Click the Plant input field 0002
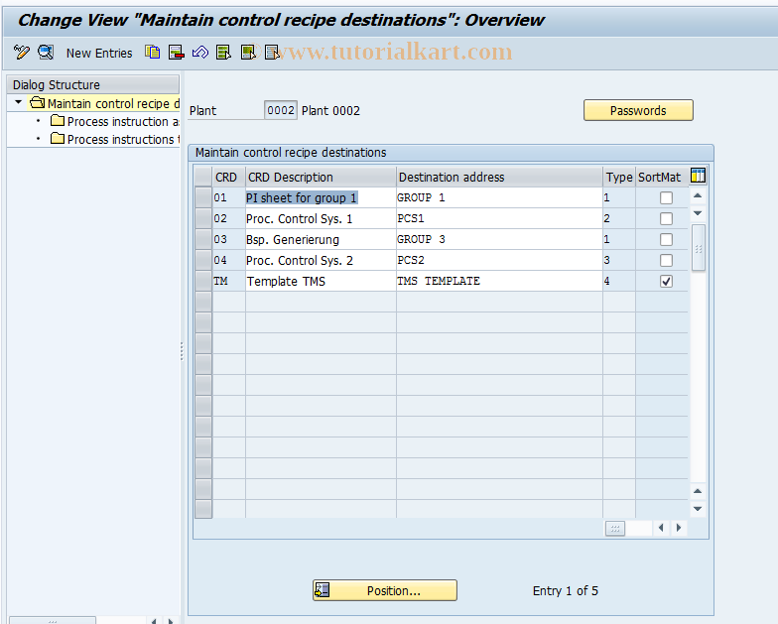 (x=280, y=110)
